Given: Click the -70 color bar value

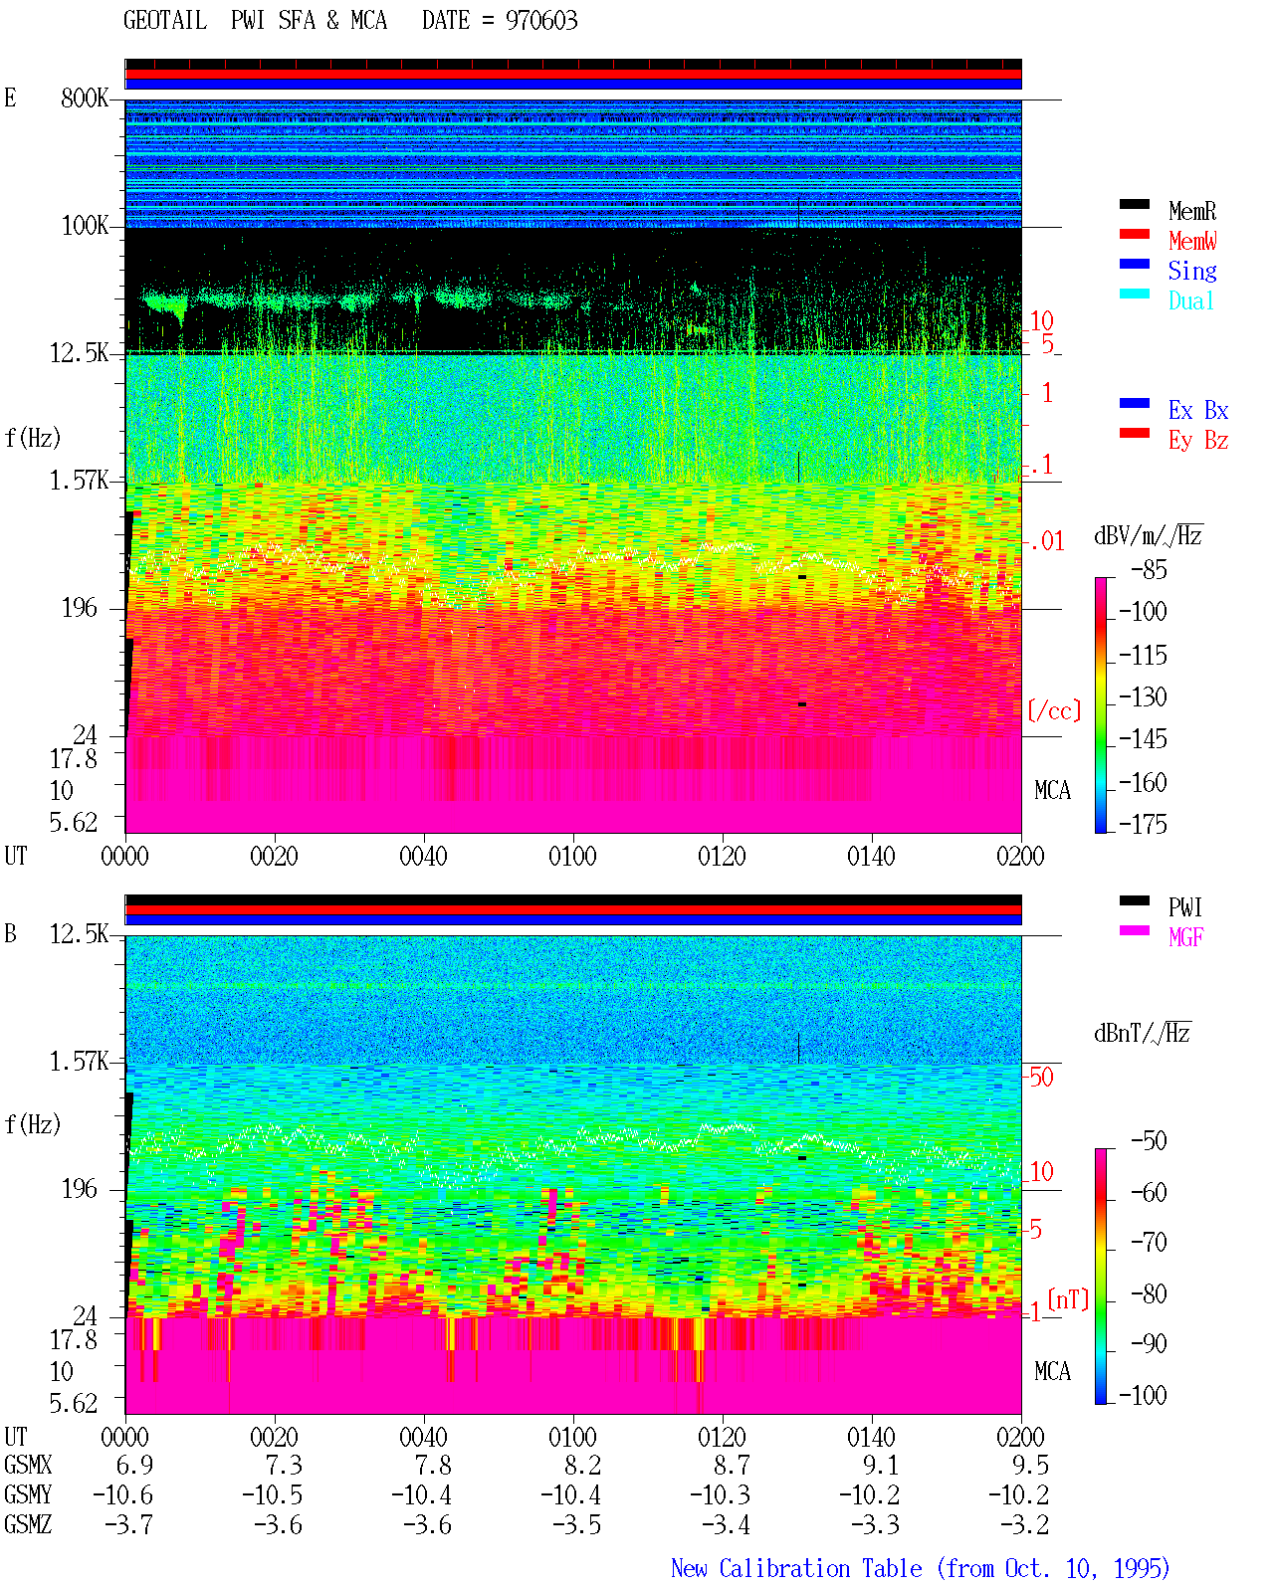Looking at the screenshot, I should point(1149,1243).
